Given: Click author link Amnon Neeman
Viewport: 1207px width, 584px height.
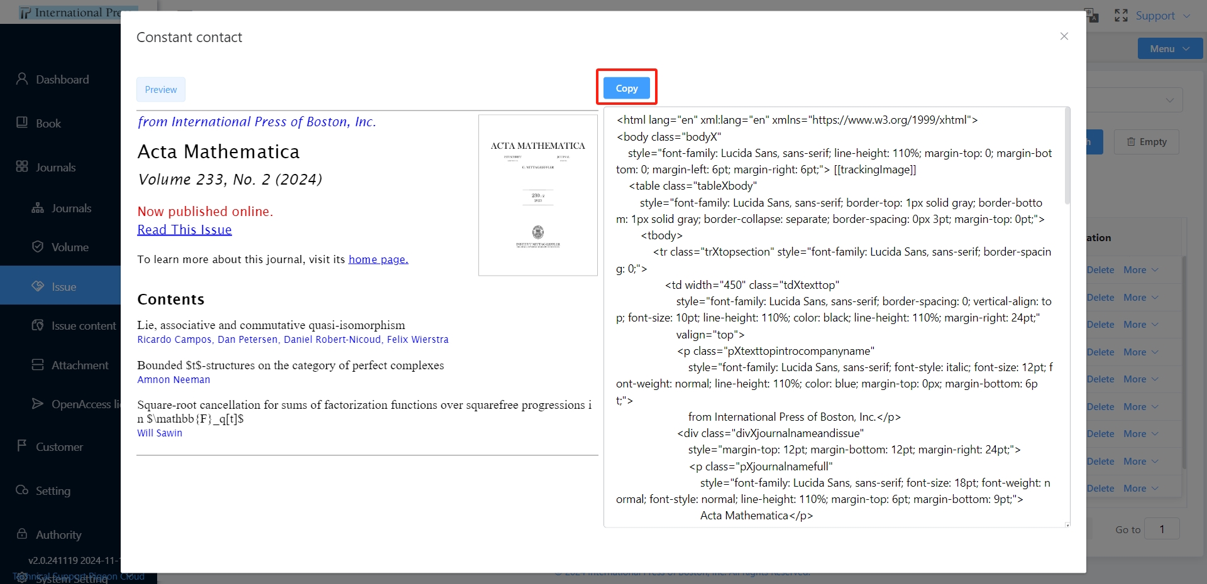Looking at the screenshot, I should click(174, 380).
